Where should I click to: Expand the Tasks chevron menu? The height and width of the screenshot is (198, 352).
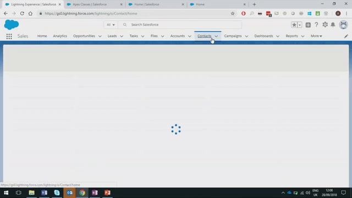click(142, 36)
